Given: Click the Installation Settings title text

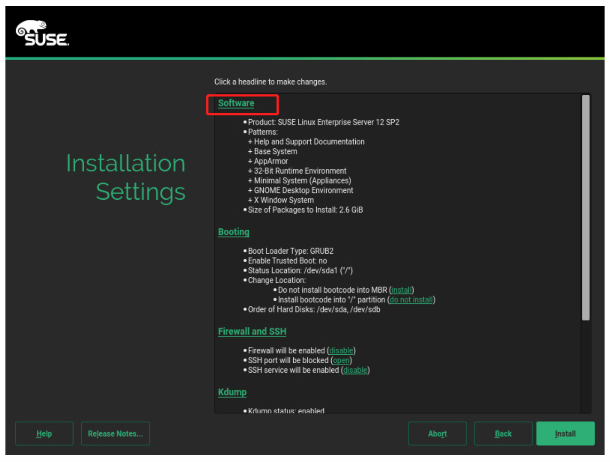Looking at the screenshot, I should pyautogui.click(x=126, y=177).
